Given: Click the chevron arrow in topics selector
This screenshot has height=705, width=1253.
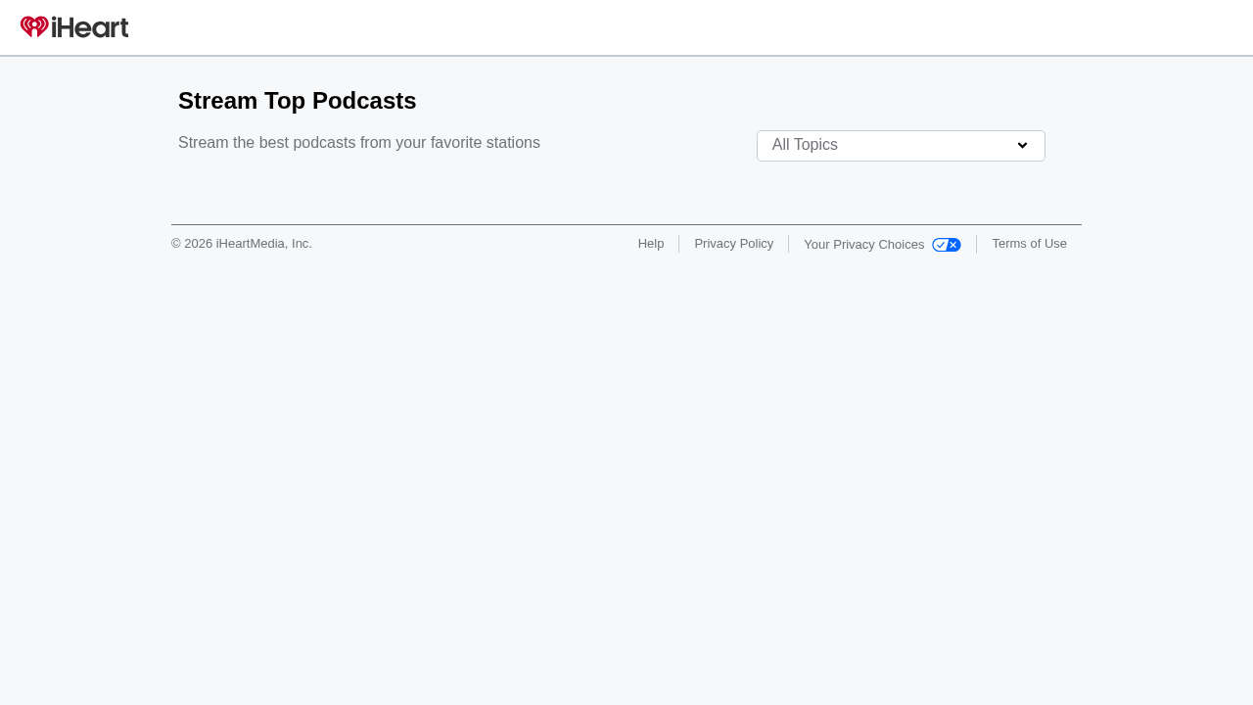Looking at the screenshot, I should pos(1022,146).
